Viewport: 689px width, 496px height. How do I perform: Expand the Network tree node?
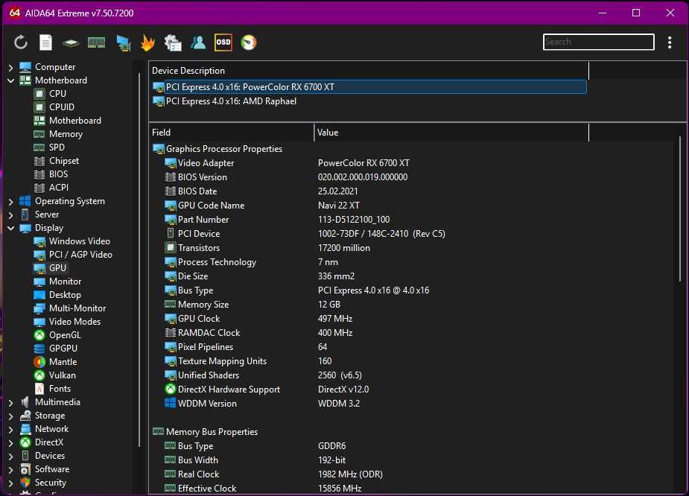pos(10,429)
